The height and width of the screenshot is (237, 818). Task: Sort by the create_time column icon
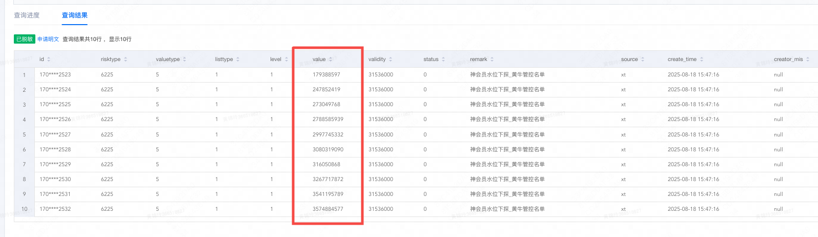point(702,60)
